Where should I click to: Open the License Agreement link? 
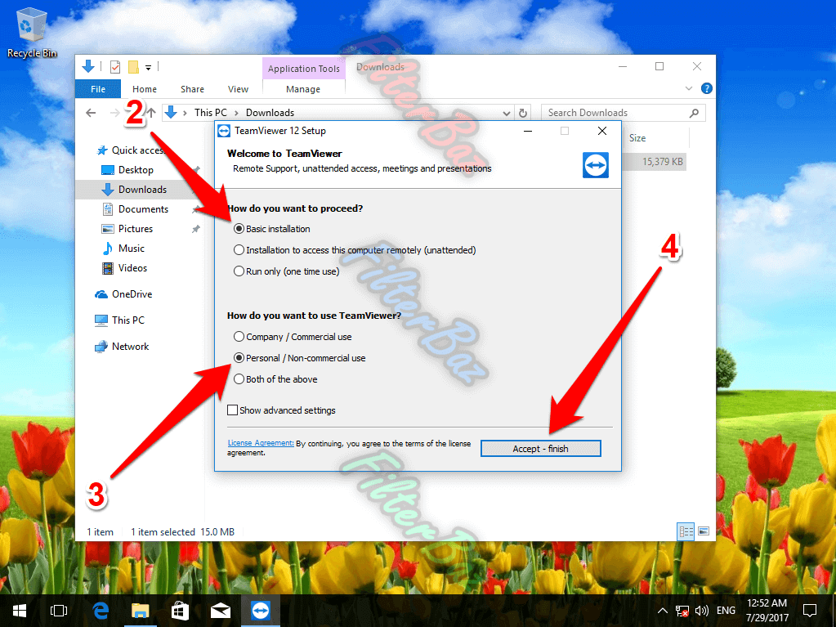point(260,443)
